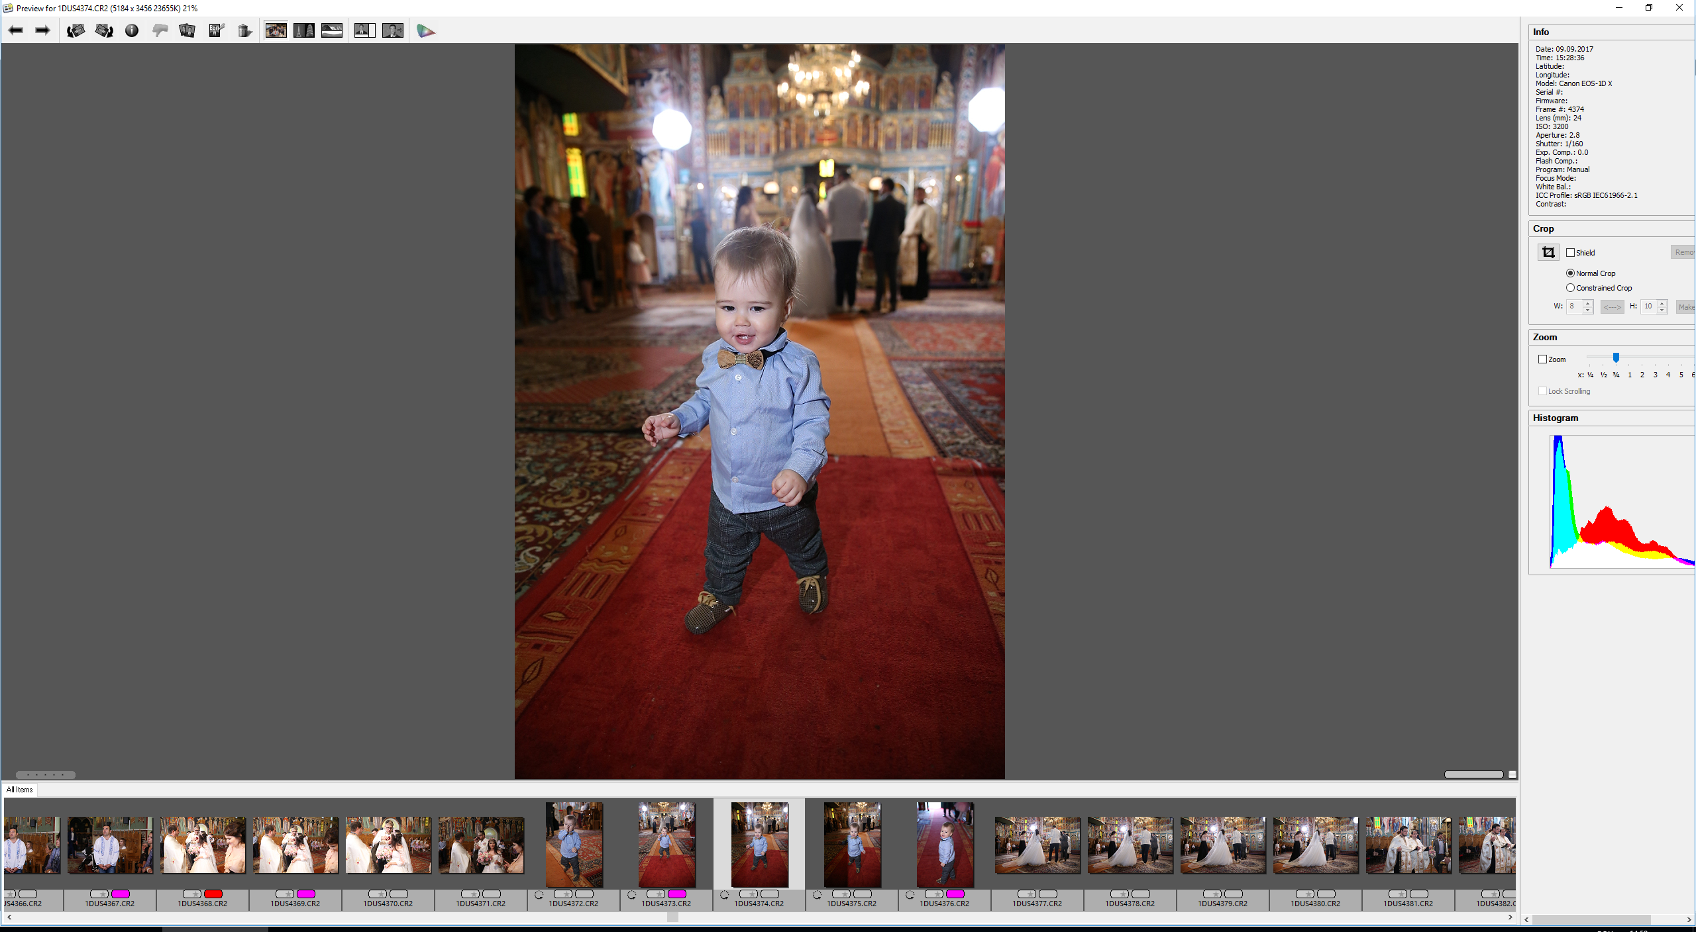Click the crop width input field
Screen dimensions: 1696x932
click(x=1575, y=306)
